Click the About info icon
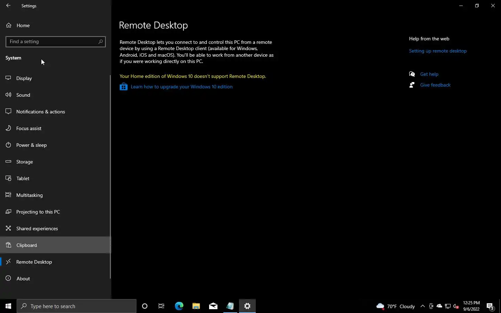The image size is (501, 313). 8,279
